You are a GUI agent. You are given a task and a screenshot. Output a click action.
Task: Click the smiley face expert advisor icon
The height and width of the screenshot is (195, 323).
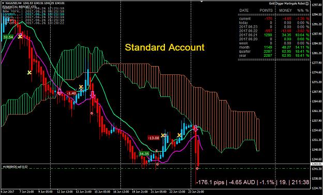pyautogui.click(x=307, y=3)
